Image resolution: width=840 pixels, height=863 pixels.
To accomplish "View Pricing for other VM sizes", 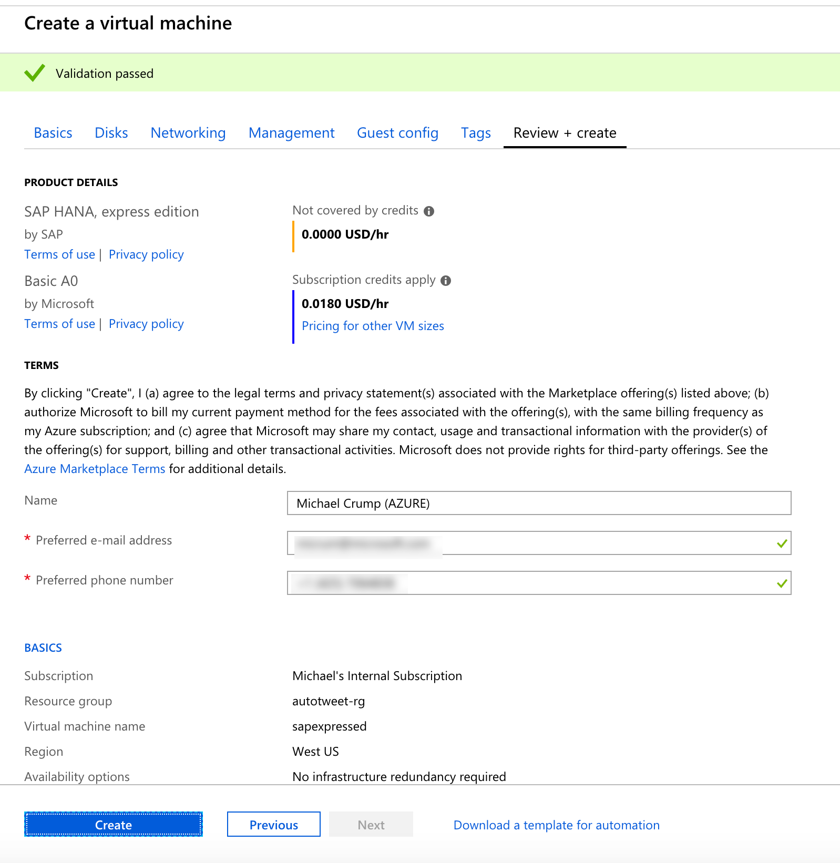I will (373, 326).
